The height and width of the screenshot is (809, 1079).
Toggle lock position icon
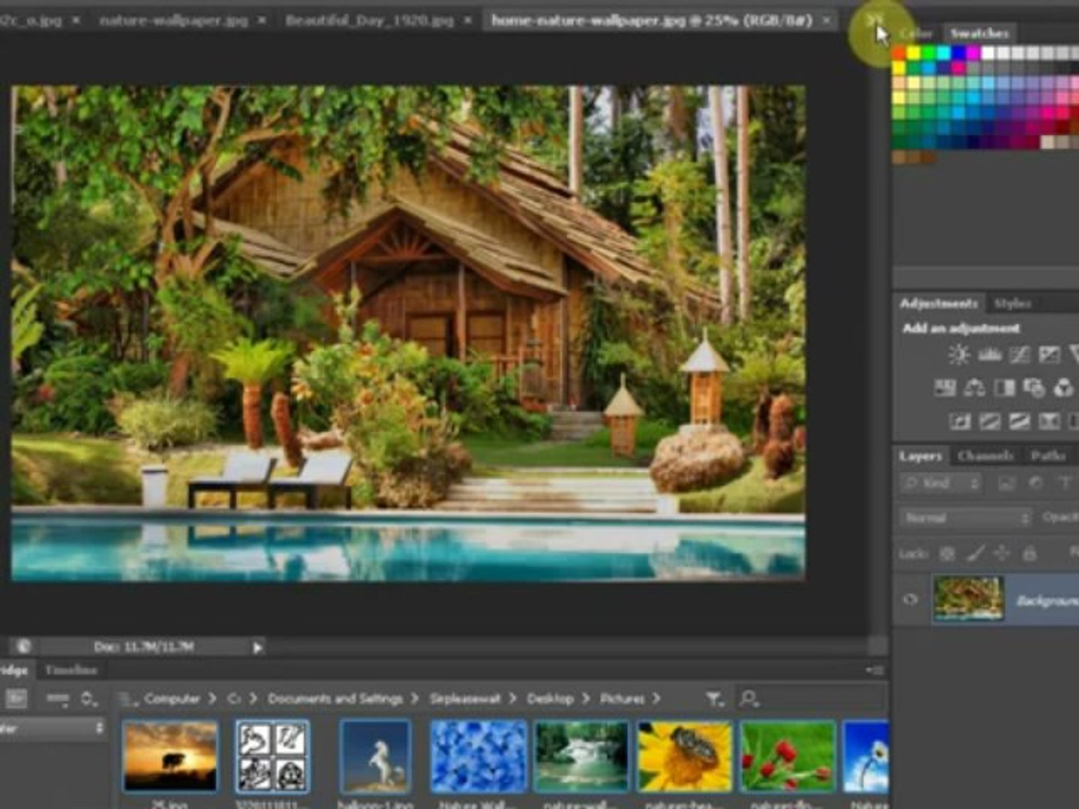1002,554
